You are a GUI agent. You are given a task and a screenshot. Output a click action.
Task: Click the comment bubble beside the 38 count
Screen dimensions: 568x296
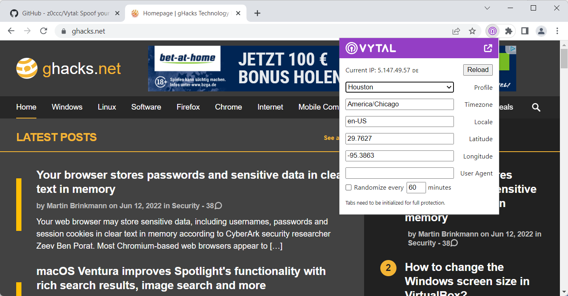coord(218,205)
